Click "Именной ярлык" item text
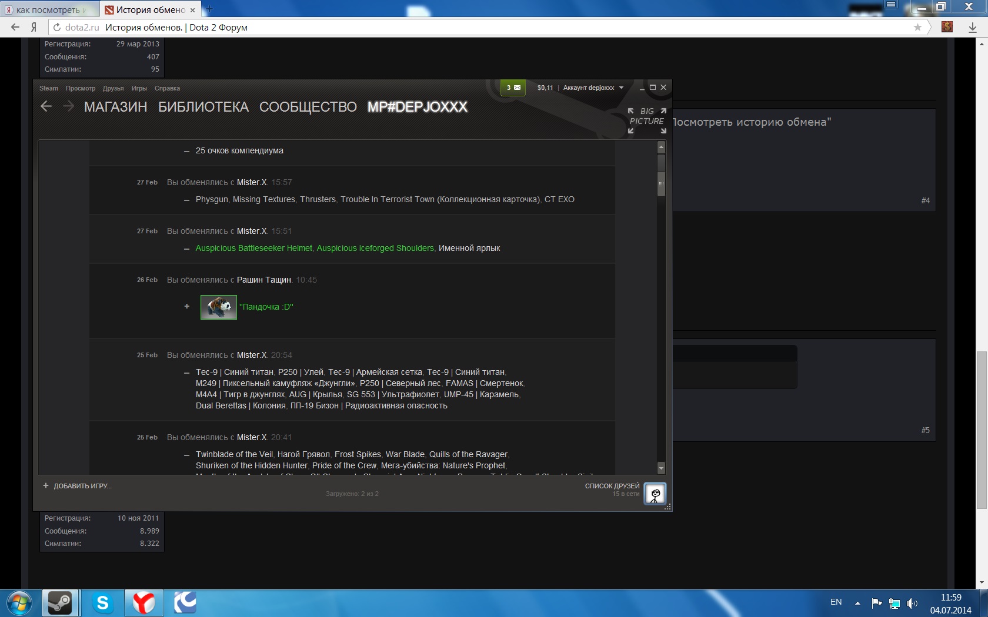This screenshot has height=617, width=988. pos(469,248)
